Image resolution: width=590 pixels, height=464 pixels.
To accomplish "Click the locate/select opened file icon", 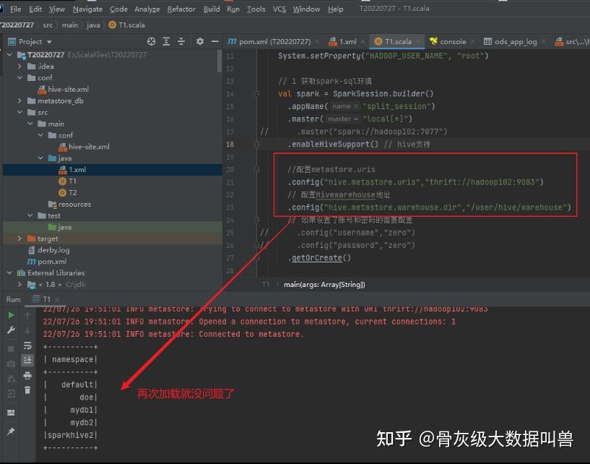I will click(x=151, y=41).
